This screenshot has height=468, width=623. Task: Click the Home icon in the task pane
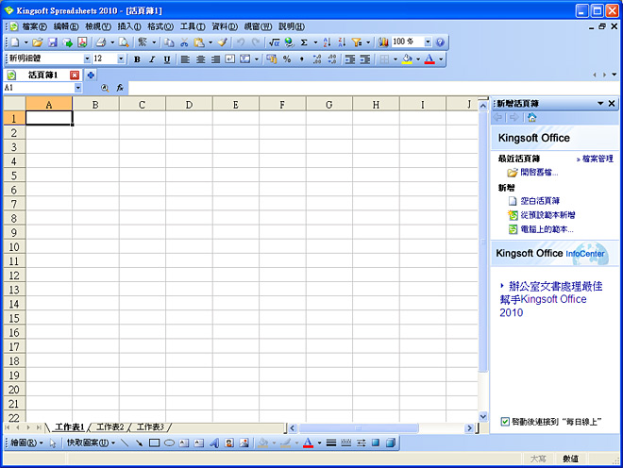pyautogui.click(x=532, y=118)
